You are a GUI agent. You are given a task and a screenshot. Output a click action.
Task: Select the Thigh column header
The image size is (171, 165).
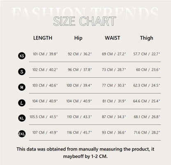(x=147, y=38)
